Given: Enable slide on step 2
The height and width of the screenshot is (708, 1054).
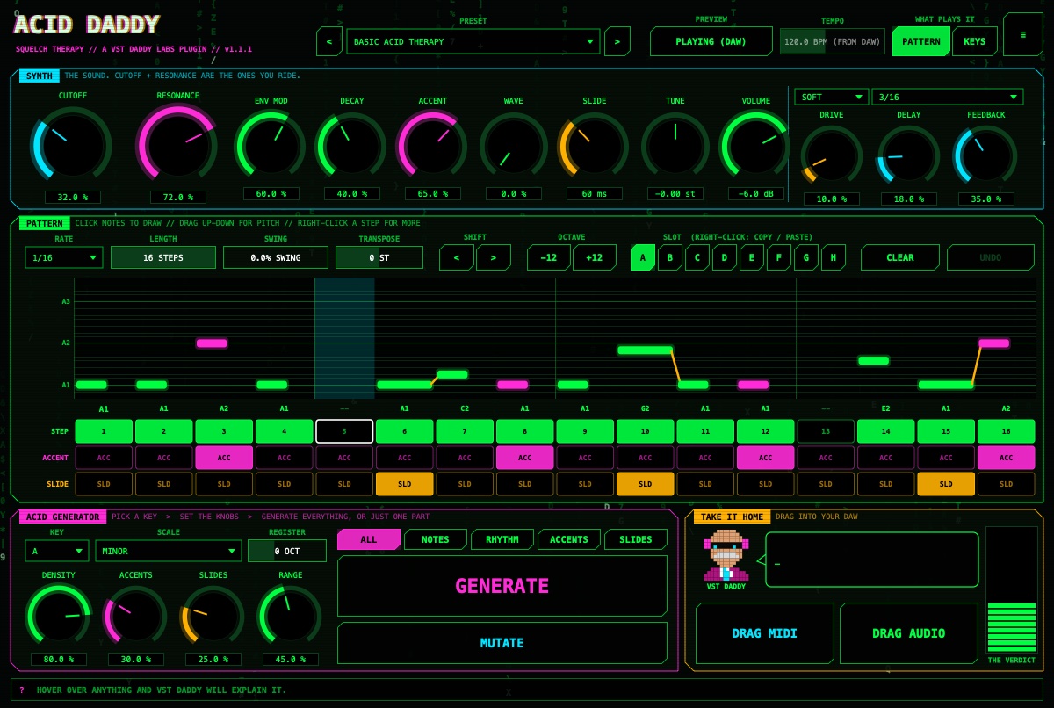Looking at the screenshot, I should [x=163, y=484].
